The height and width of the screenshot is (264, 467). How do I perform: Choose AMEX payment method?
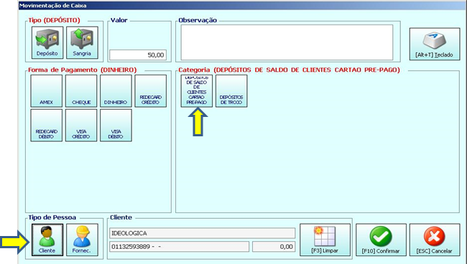point(47,91)
